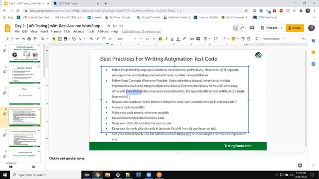The height and width of the screenshot is (179, 319).
Task: Open the comment history icon
Action: click(x=252, y=28)
